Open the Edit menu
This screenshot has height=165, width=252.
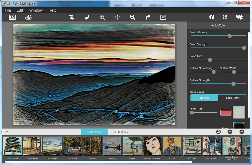pos(20,10)
